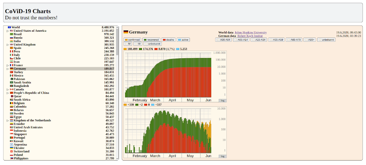Click the Pakistan flag icon

12,79
